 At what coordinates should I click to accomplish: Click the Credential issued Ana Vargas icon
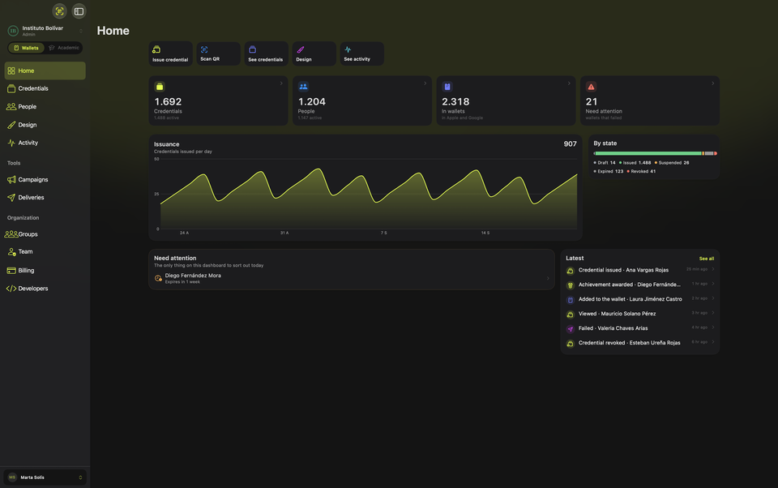[x=570, y=271]
